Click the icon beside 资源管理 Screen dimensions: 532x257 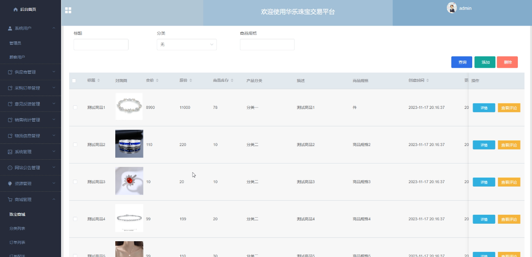tap(10, 184)
